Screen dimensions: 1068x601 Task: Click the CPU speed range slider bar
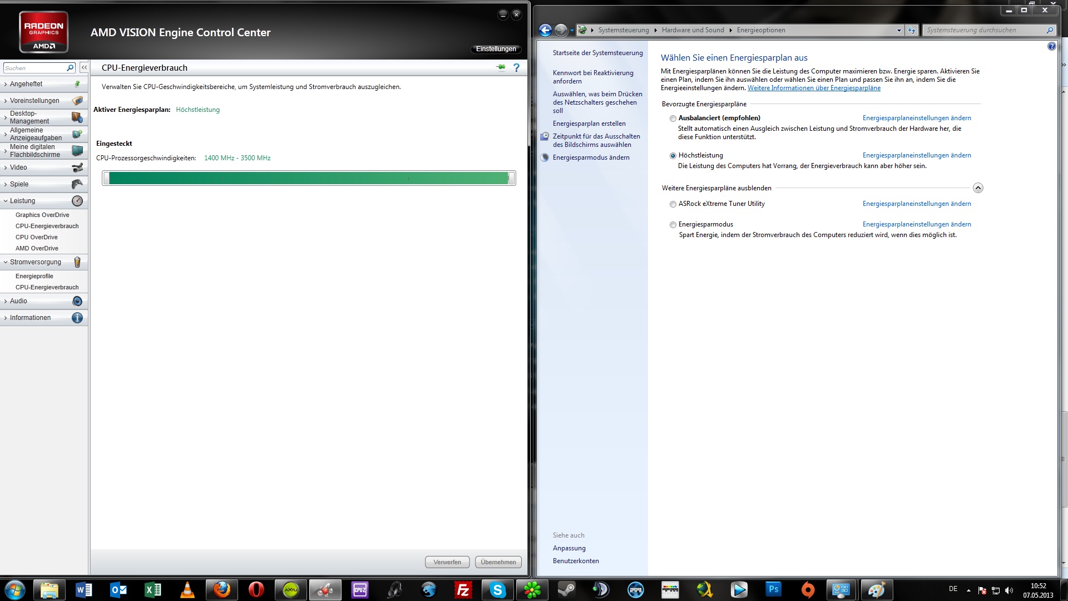309,178
